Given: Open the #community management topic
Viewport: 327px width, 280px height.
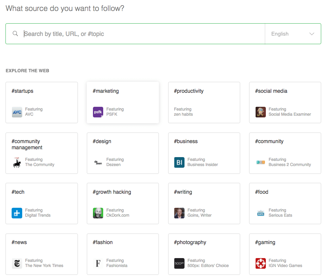Looking at the screenshot, I should click(x=42, y=153).
